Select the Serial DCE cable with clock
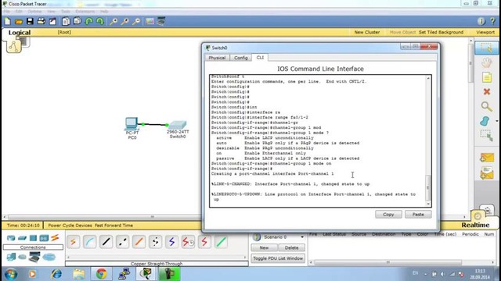Viewport: 501px width, 281px height. (x=188, y=242)
